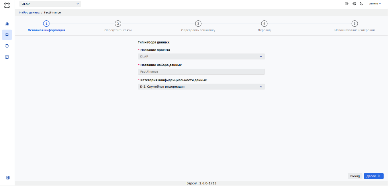The image size is (388, 186).
Task: Go to step 2 Определить связи
Action: tap(118, 26)
